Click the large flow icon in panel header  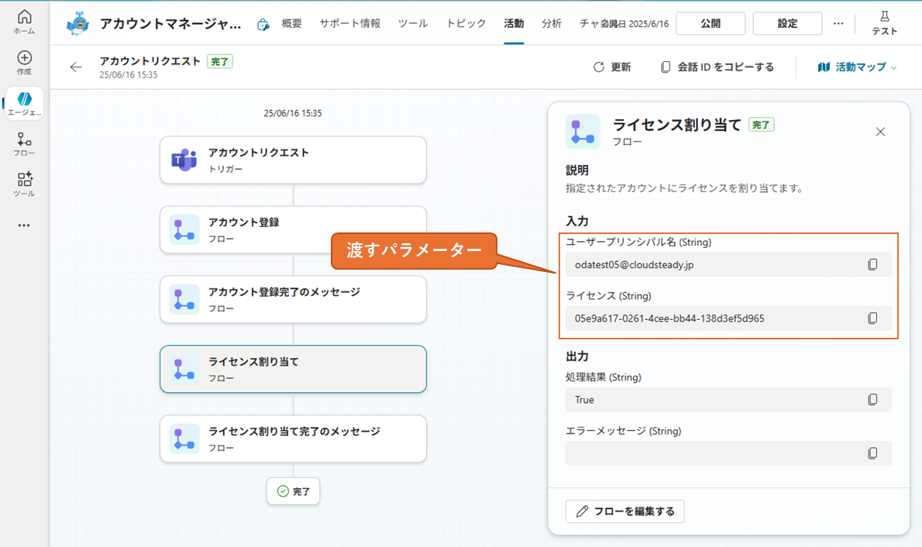[x=583, y=132]
